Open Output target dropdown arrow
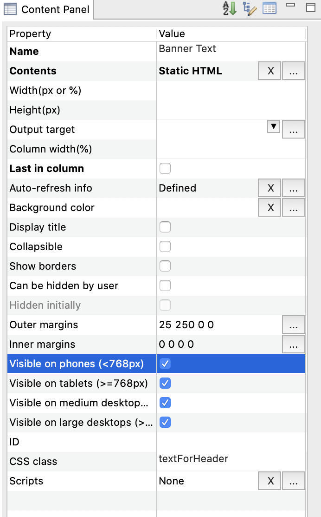Viewport: 321px width, 517px height. (274, 126)
